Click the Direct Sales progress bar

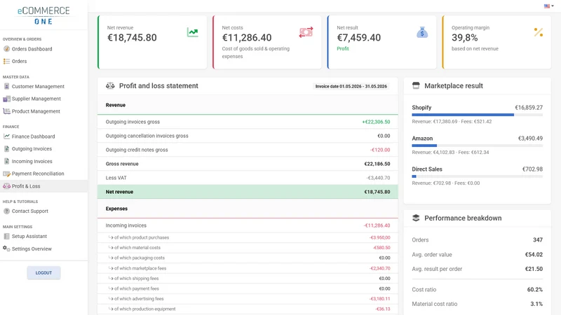click(x=478, y=176)
